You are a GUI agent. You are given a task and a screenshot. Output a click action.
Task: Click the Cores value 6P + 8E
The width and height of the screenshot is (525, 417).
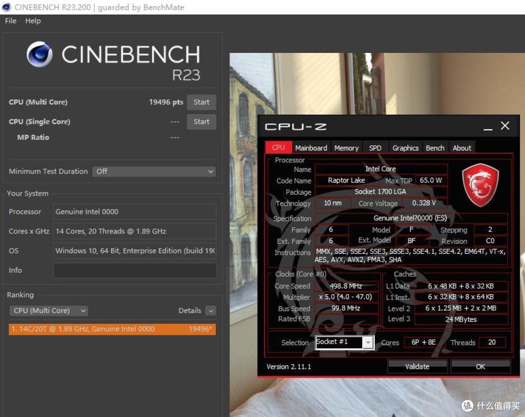(x=424, y=342)
